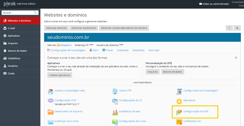Click the Configurações do IIS icon
Image resolution: width=244 pixels, height=126 pixels.
click(115, 102)
